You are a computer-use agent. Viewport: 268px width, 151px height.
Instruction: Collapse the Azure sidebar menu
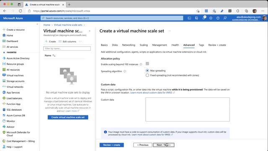click(x=37, y=24)
